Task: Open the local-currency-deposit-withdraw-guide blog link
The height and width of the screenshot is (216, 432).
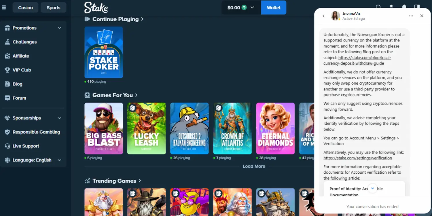Action: click(x=357, y=60)
